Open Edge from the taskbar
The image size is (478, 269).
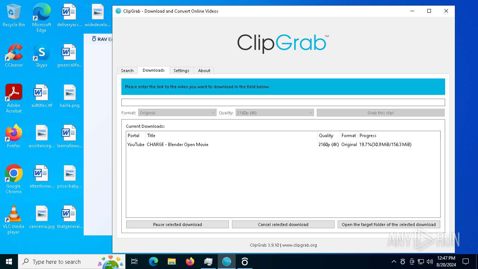[153, 262]
